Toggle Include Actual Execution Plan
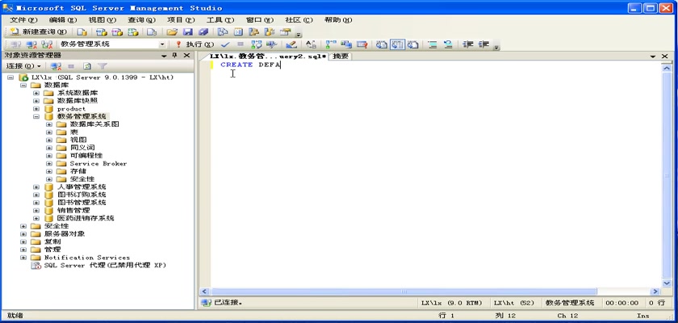The height and width of the screenshot is (323, 678). point(331,44)
